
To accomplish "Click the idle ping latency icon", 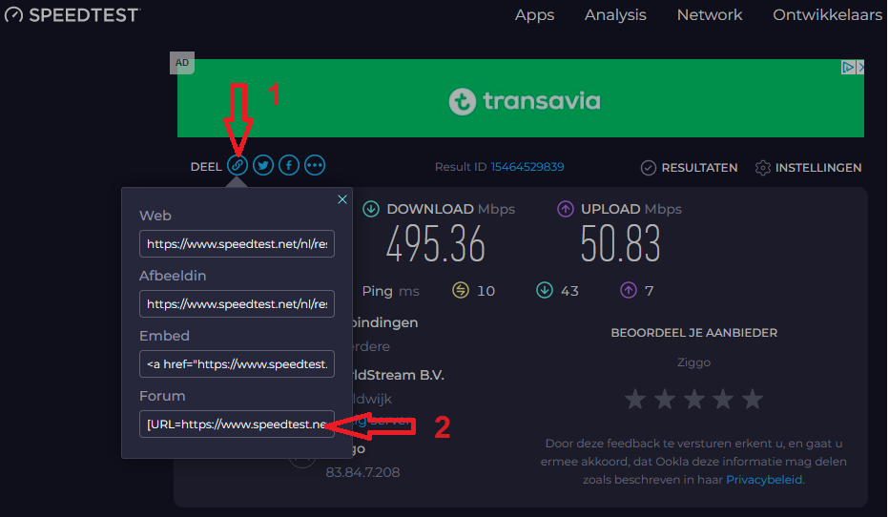I will (x=461, y=290).
